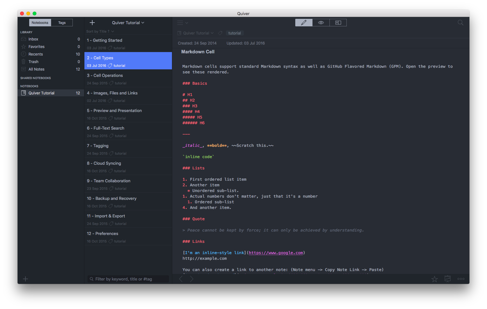Click the tutorial tag chip in note header
The image size is (487, 309).
pyautogui.click(x=234, y=33)
